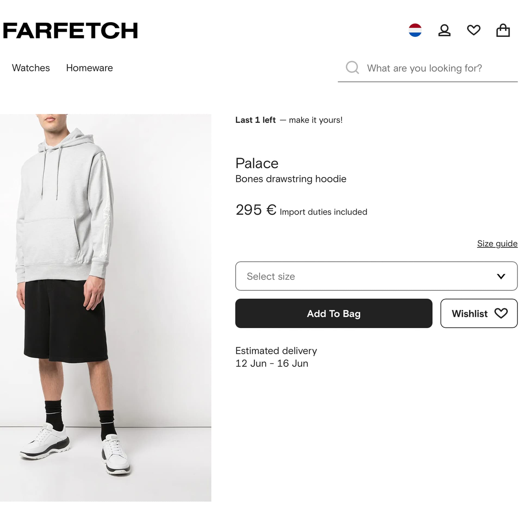The height and width of the screenshot is (522, 522).
Task: Click the Add To Bag button
Action: click(x=334, y=313)
